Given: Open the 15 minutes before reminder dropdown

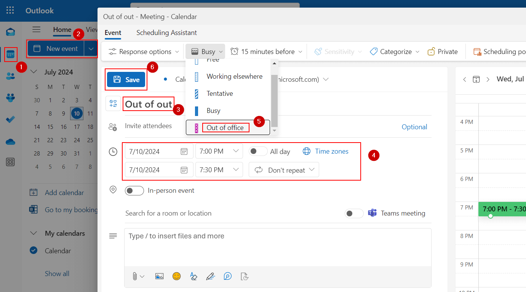Looking at the screenshot, I should 267,52.
